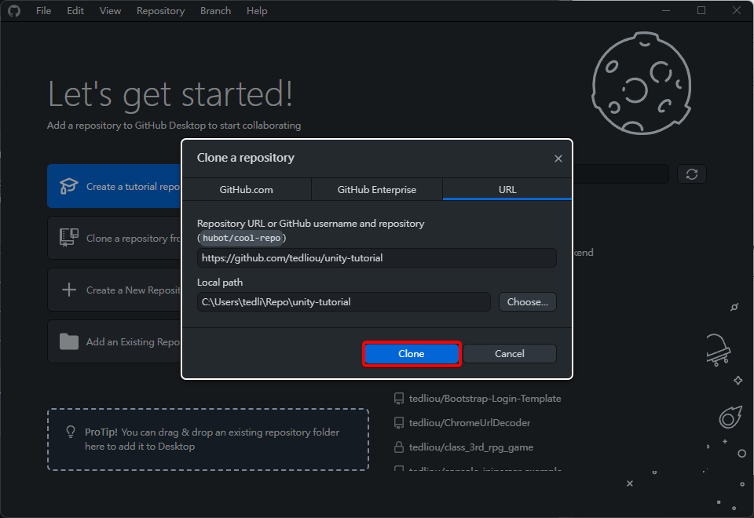Screen dimensions: 754x518
Task: Close the GitHub Desktop window
Action: tap(736, 10)
